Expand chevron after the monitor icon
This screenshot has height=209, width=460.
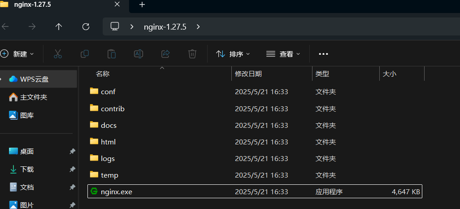(132, 27)
